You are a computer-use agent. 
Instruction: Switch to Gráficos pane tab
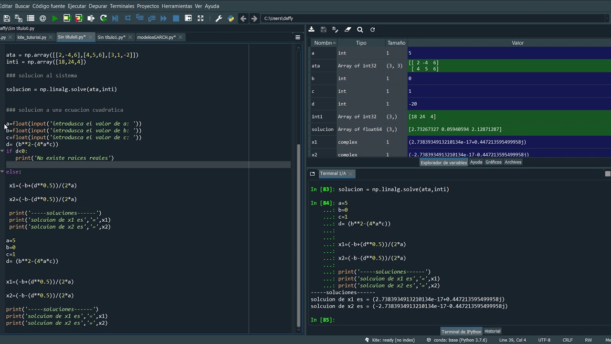point(494,162)
